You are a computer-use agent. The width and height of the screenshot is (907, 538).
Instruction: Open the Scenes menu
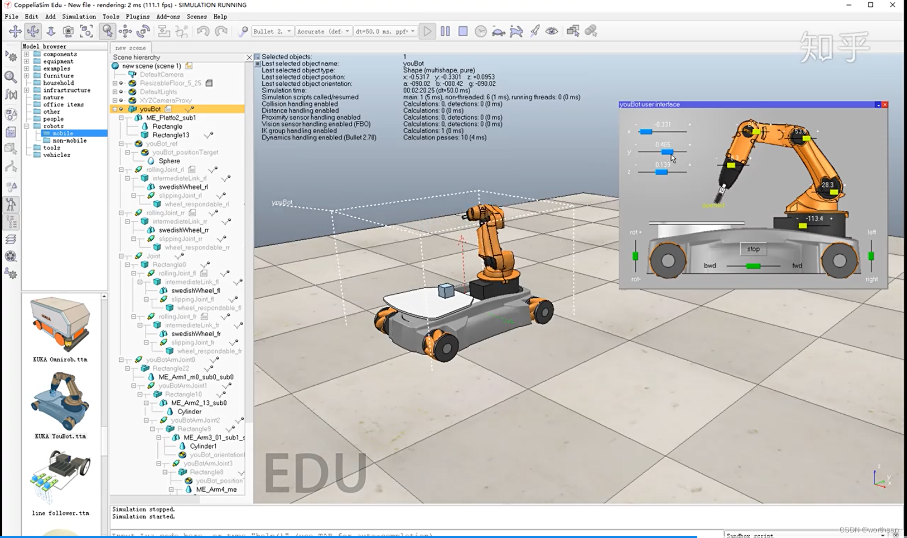[x=197, y=17]
